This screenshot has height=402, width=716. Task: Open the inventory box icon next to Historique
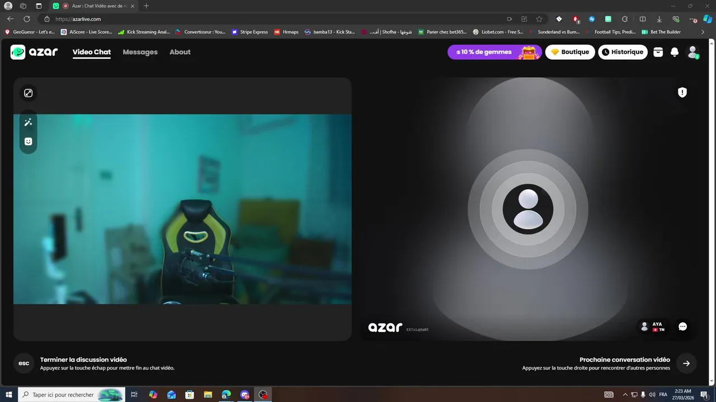[x=658, y=52]
